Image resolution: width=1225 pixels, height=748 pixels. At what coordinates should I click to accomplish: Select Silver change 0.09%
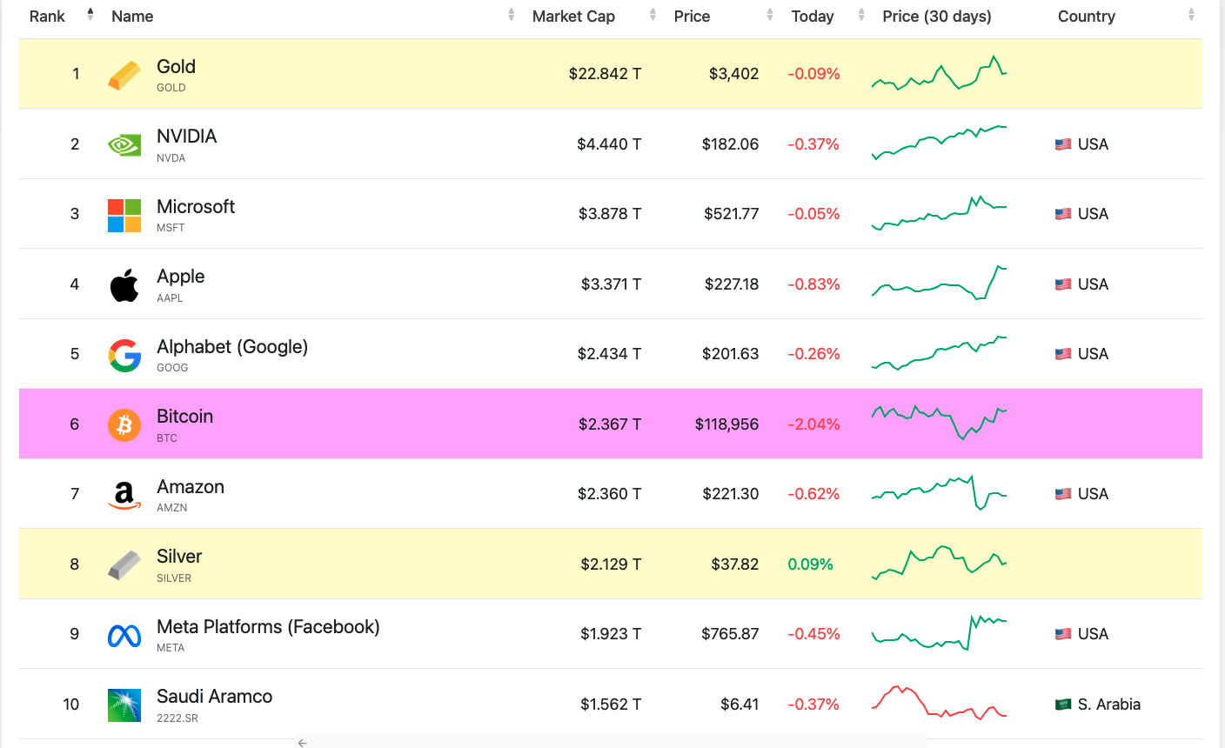(x=810, y=564)
